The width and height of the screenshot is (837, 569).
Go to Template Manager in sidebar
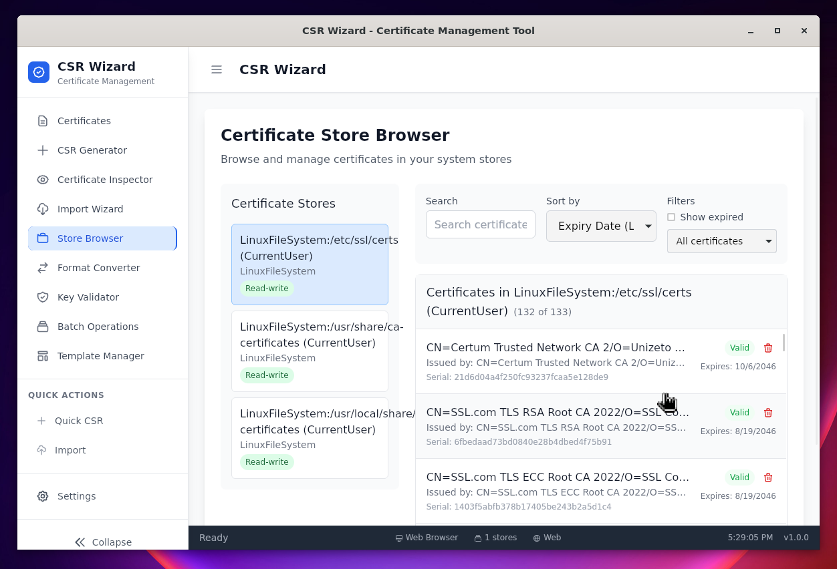[x=100, y=356]
